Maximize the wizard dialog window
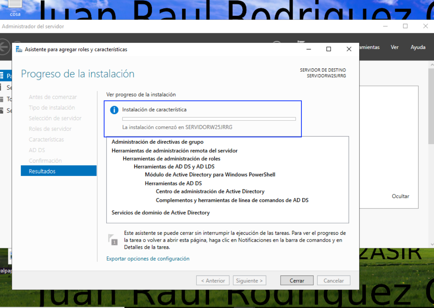This screenshot has width=434, height=308. [329, 49]
